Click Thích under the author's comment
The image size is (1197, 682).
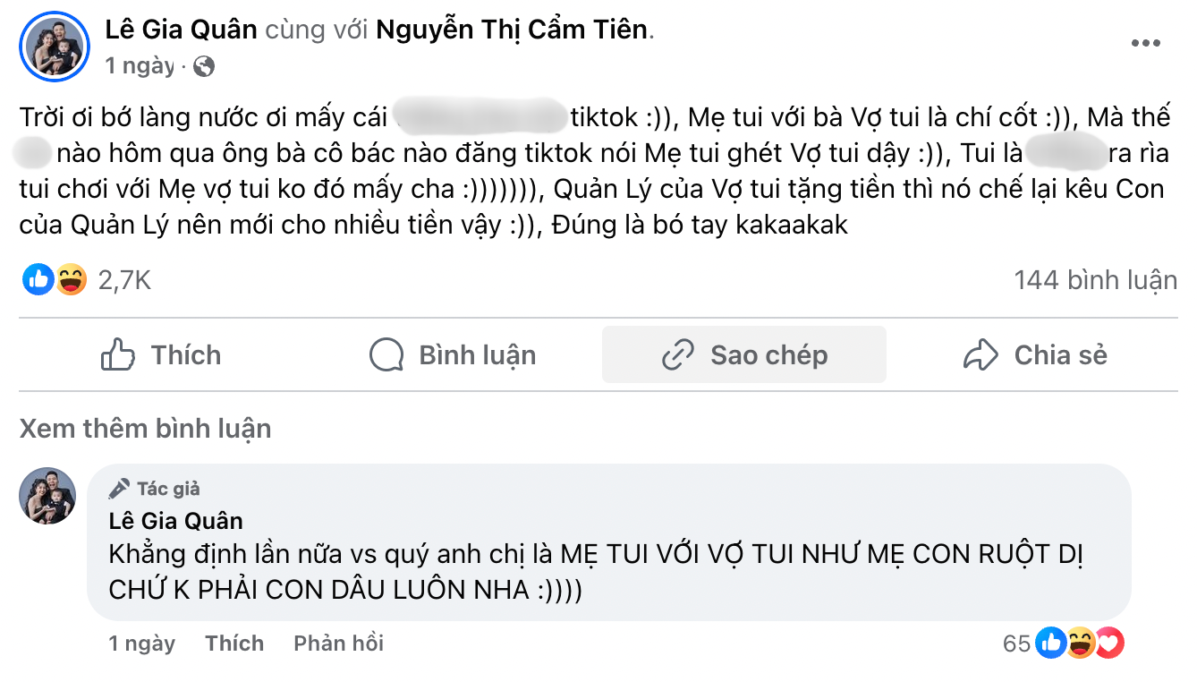point(234,644)
